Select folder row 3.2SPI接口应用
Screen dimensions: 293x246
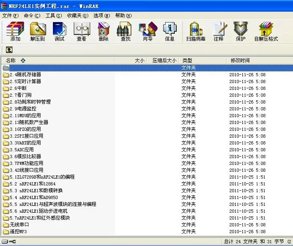pyautogui.click(x=148, y=136)
